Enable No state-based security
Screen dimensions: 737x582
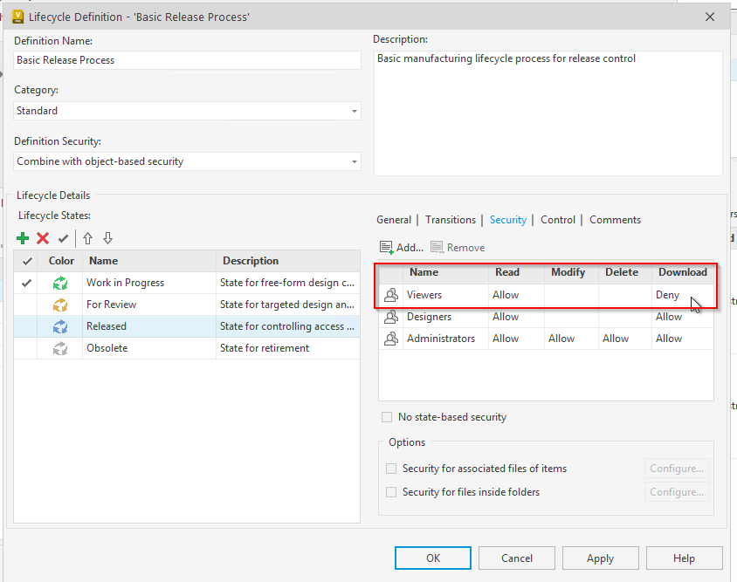[x=387, y=416]
